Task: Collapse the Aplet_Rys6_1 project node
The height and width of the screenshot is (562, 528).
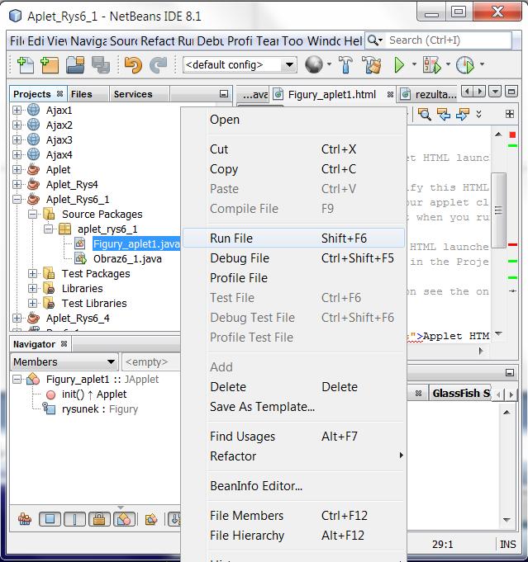Action: click(x=17, y=199)
